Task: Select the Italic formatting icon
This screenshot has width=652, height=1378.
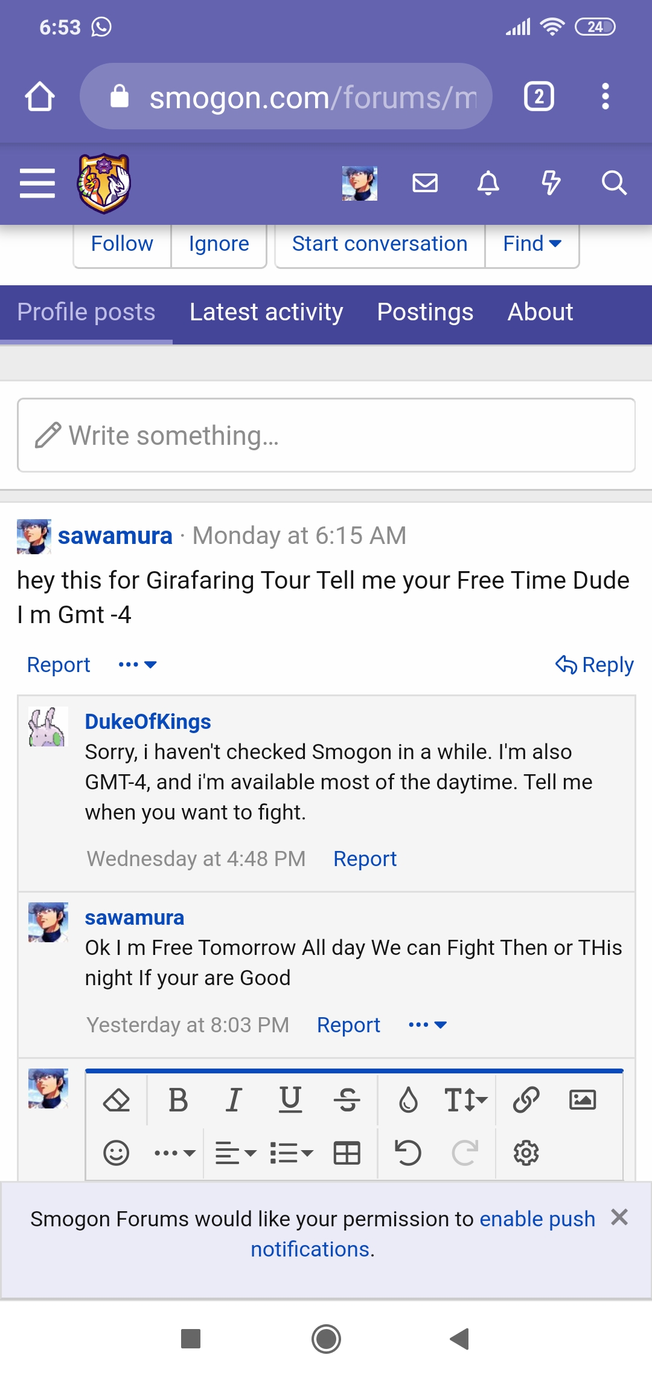Action: (x=234, y=1099)
